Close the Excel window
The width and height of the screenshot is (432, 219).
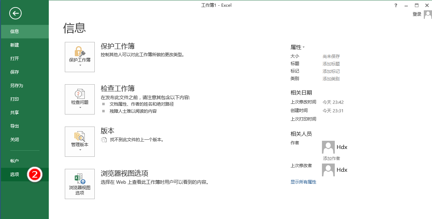click(427, 5)
